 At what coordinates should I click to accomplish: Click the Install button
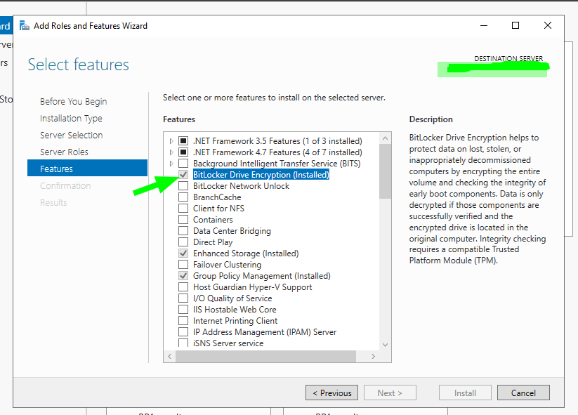click(x=465, y=393)
